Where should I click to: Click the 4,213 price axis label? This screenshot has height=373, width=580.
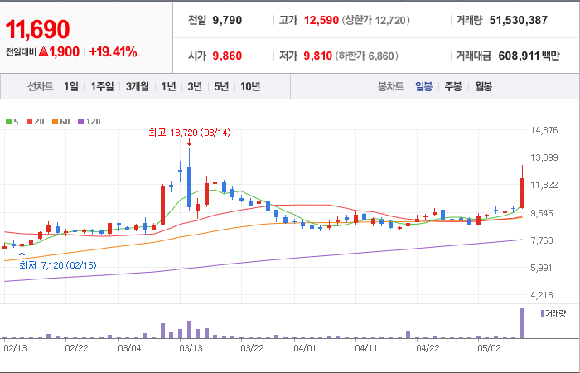(x=544, y=295)
